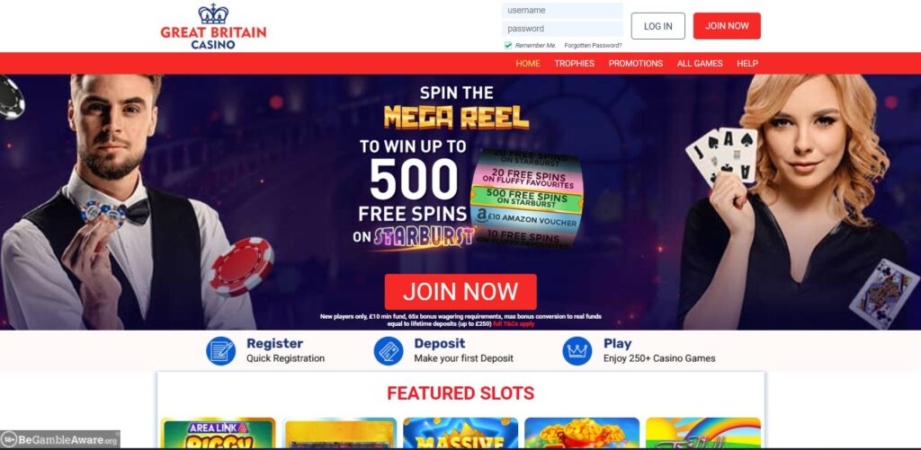Viewport: 921px width, 450px height.
Task: Click the Mega Reel golden title graphic
Action: pos(456,117)
